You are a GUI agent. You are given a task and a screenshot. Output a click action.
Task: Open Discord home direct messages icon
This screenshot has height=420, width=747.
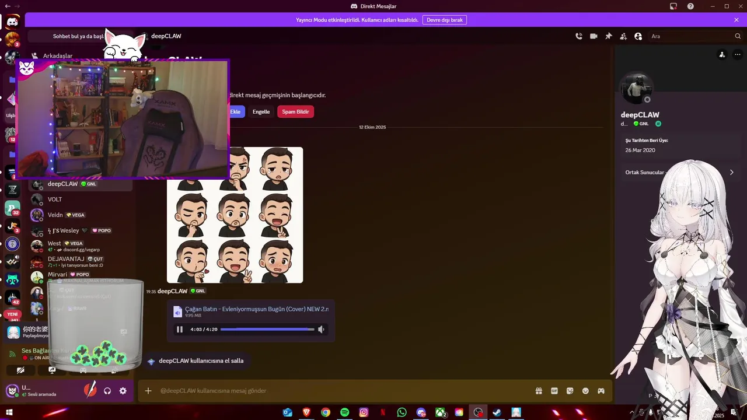(12, 22)
